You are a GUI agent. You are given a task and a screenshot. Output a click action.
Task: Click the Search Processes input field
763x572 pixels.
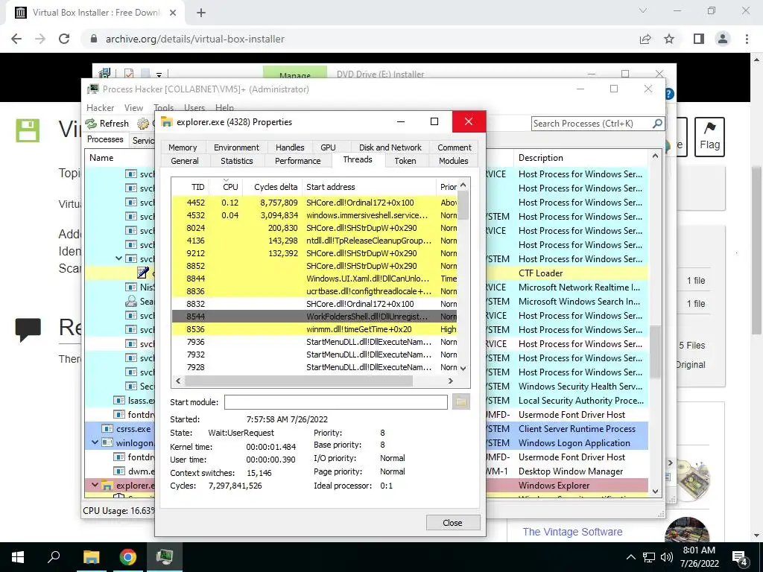[x=591, y=124]
